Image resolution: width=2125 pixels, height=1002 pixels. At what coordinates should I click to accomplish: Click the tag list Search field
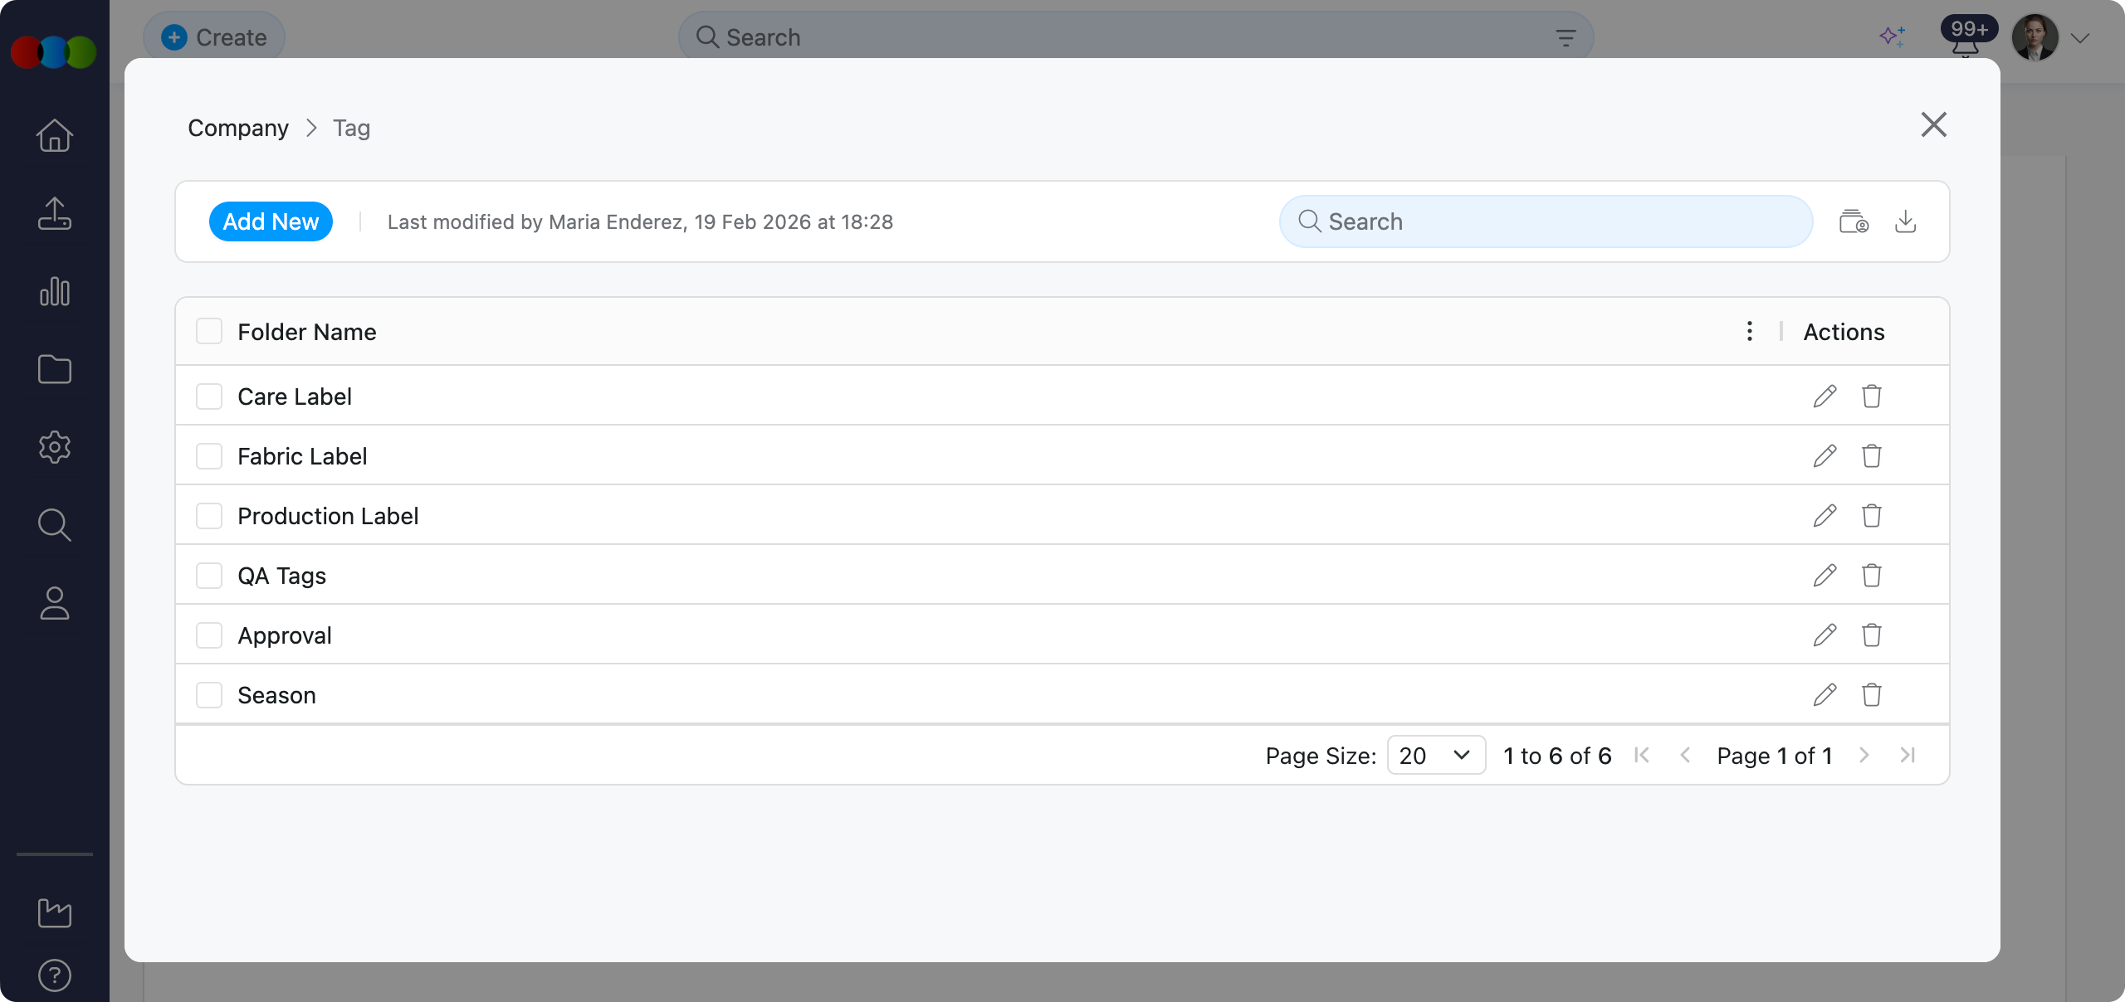[x=1546, y=221]
